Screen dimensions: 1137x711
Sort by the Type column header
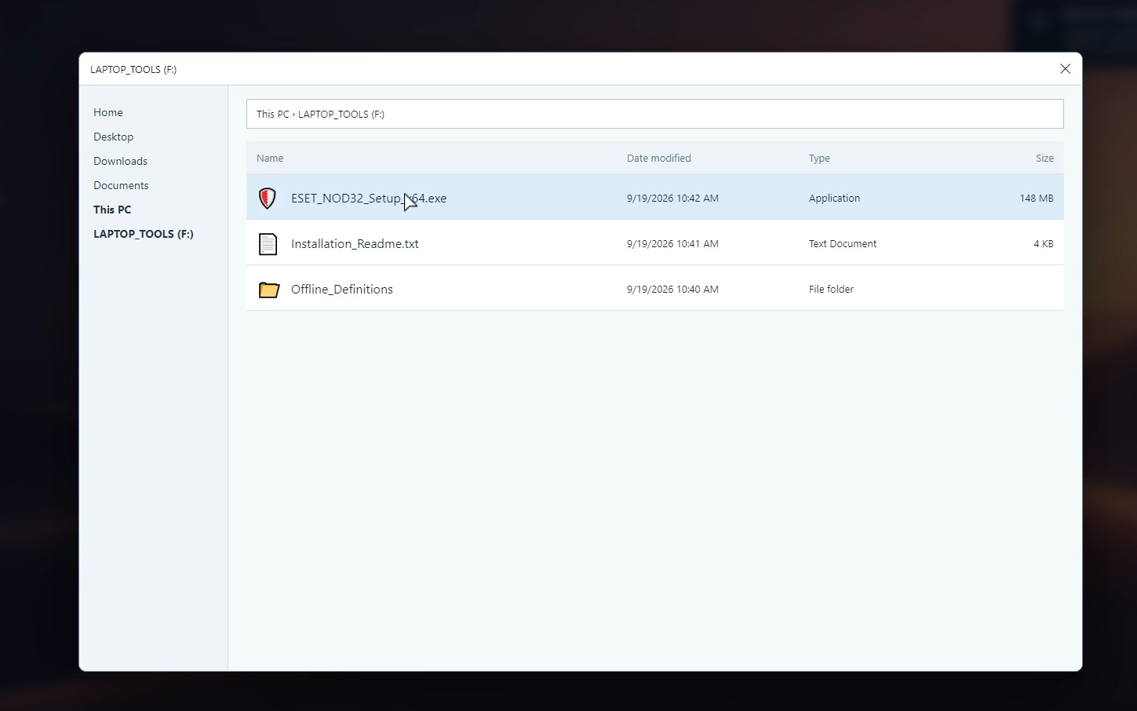819,158
